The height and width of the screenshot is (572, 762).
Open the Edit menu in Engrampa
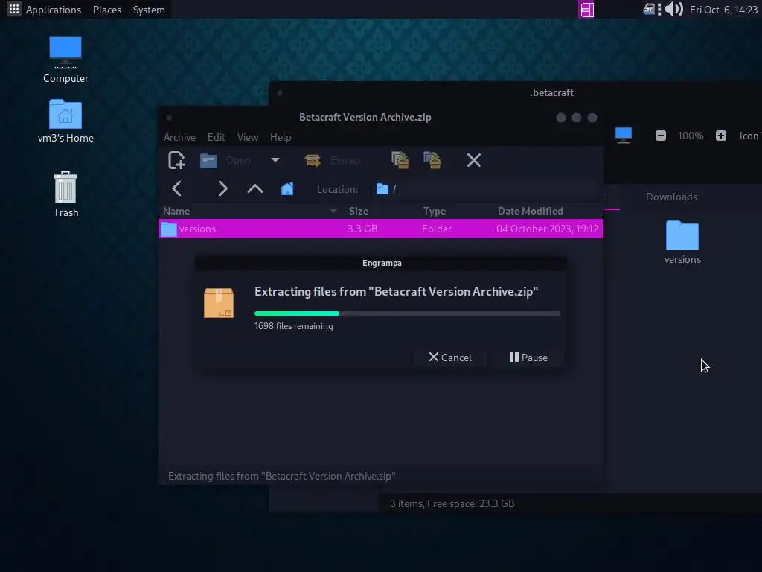[217, 137]
